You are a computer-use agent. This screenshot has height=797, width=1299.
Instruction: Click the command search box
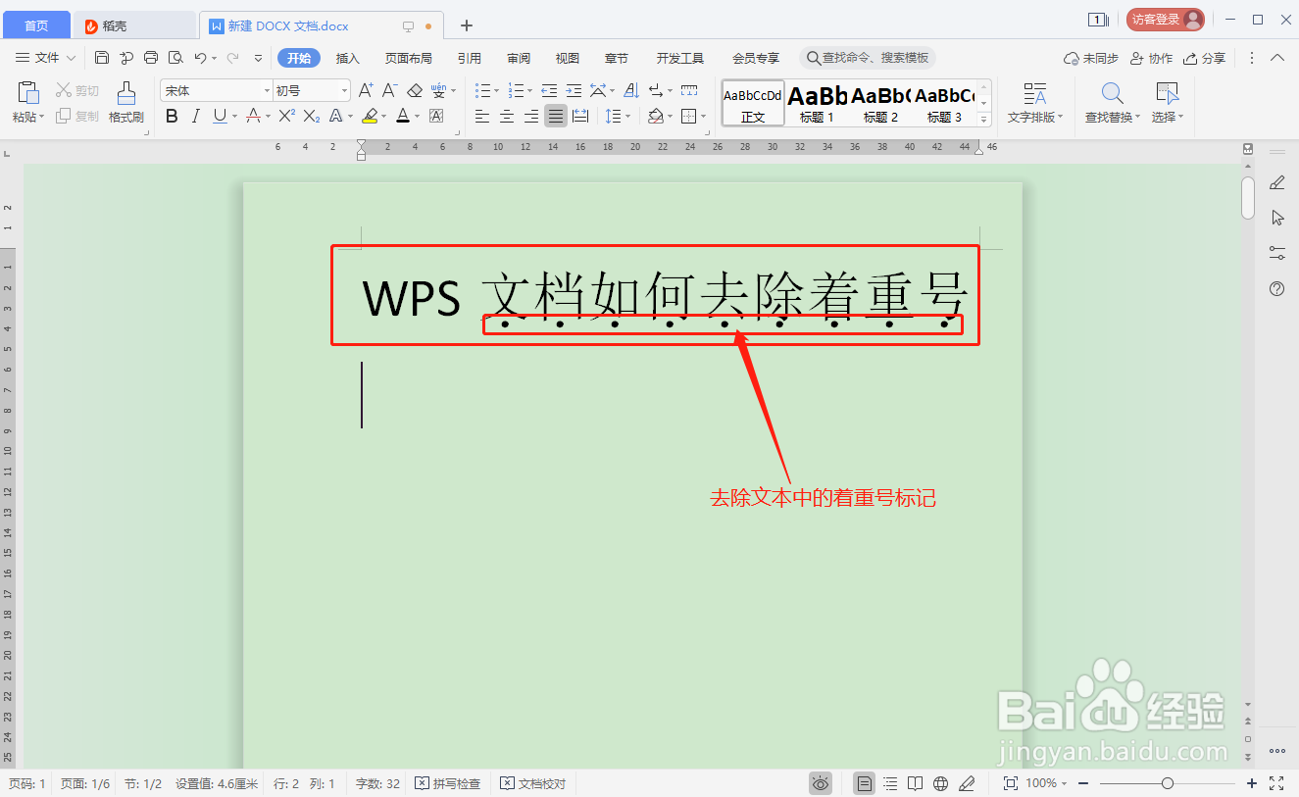[868, 58]
